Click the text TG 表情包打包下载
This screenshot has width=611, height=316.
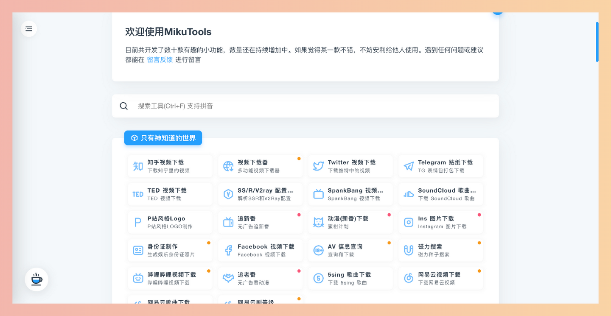[441, 171]
